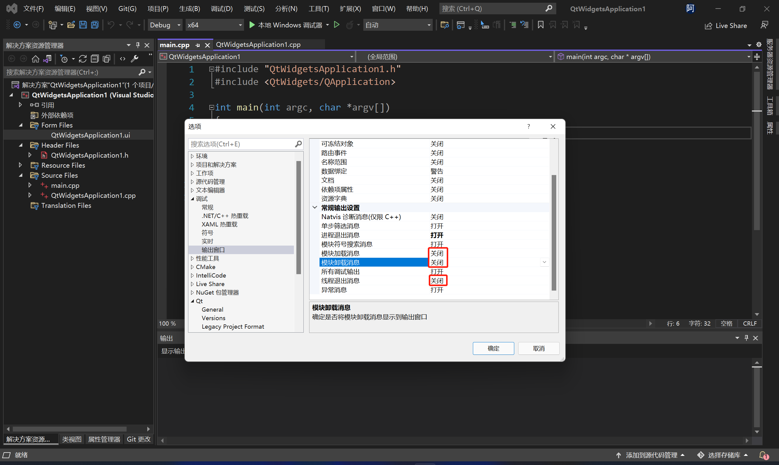The image size is (779, 465).
Task: Pin the output panel
Action: click(x=746, y=338)
